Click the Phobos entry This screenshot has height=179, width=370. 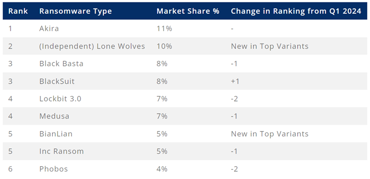[53, 169]
